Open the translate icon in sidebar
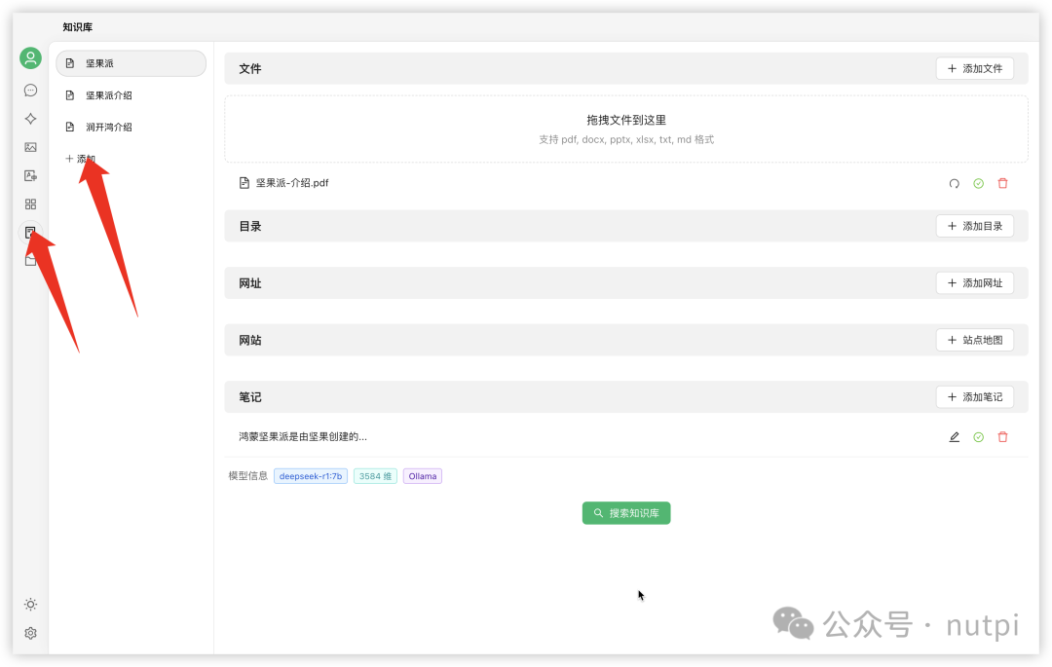 coord(30,176)
